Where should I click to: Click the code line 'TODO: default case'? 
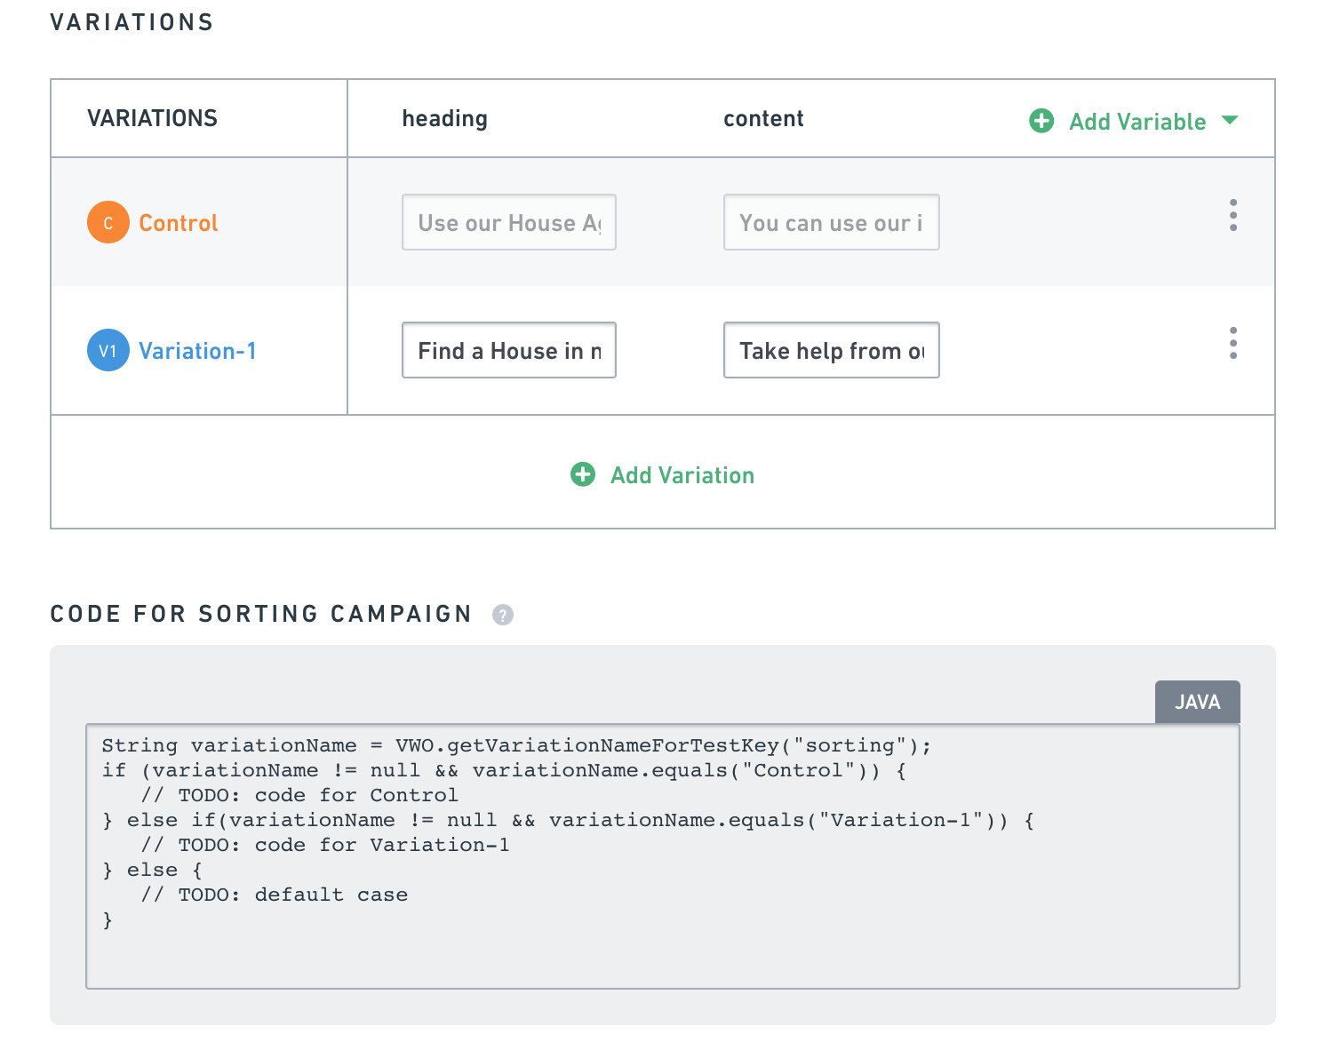pyautogui.click(x=275, y=895)
